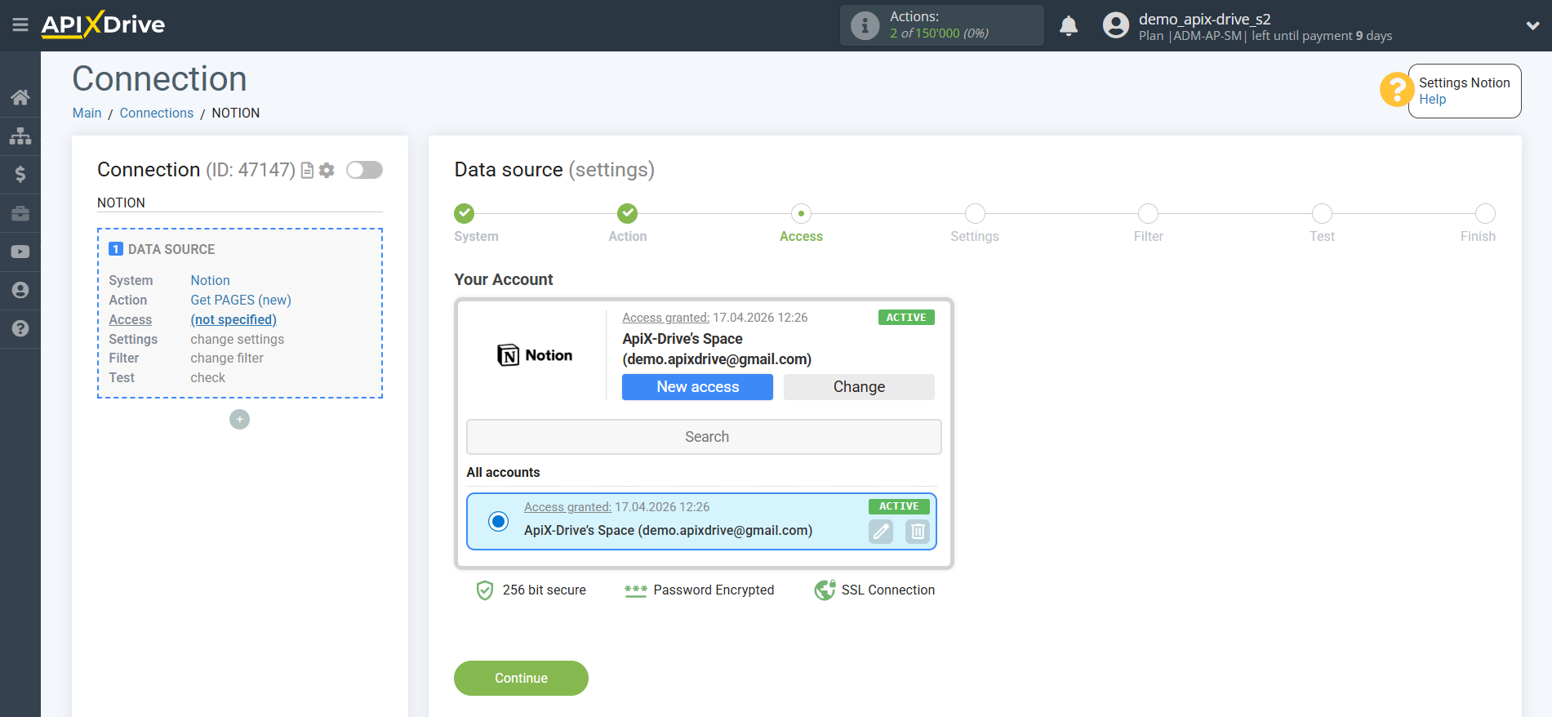This screenshot has width=1552, height=717.
Task: Go to the Settings step
Action: (975, 214)
